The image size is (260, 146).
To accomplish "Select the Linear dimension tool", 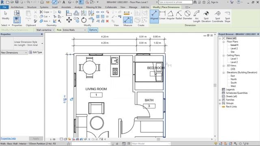I will pyautogui.click(x=162, y=15).
